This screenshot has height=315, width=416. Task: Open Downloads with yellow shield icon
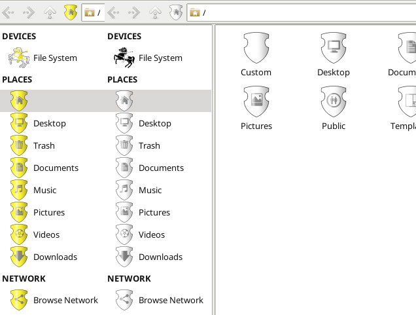(44, 257)
